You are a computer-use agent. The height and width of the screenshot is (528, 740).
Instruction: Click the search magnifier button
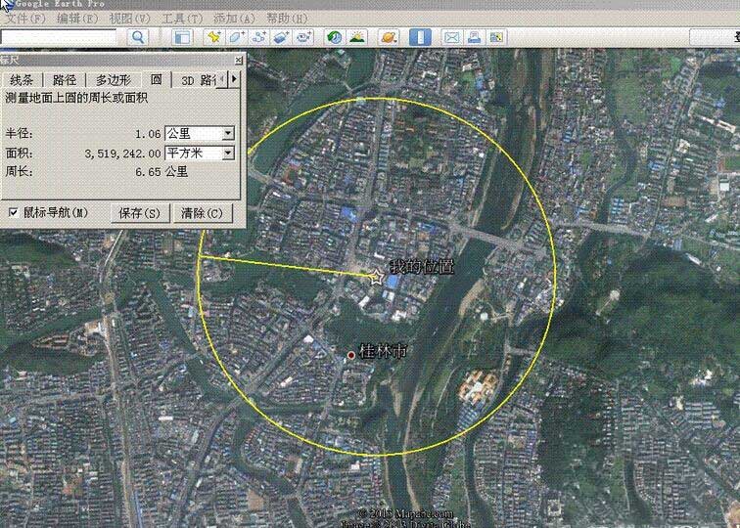[x=138, y=37]
